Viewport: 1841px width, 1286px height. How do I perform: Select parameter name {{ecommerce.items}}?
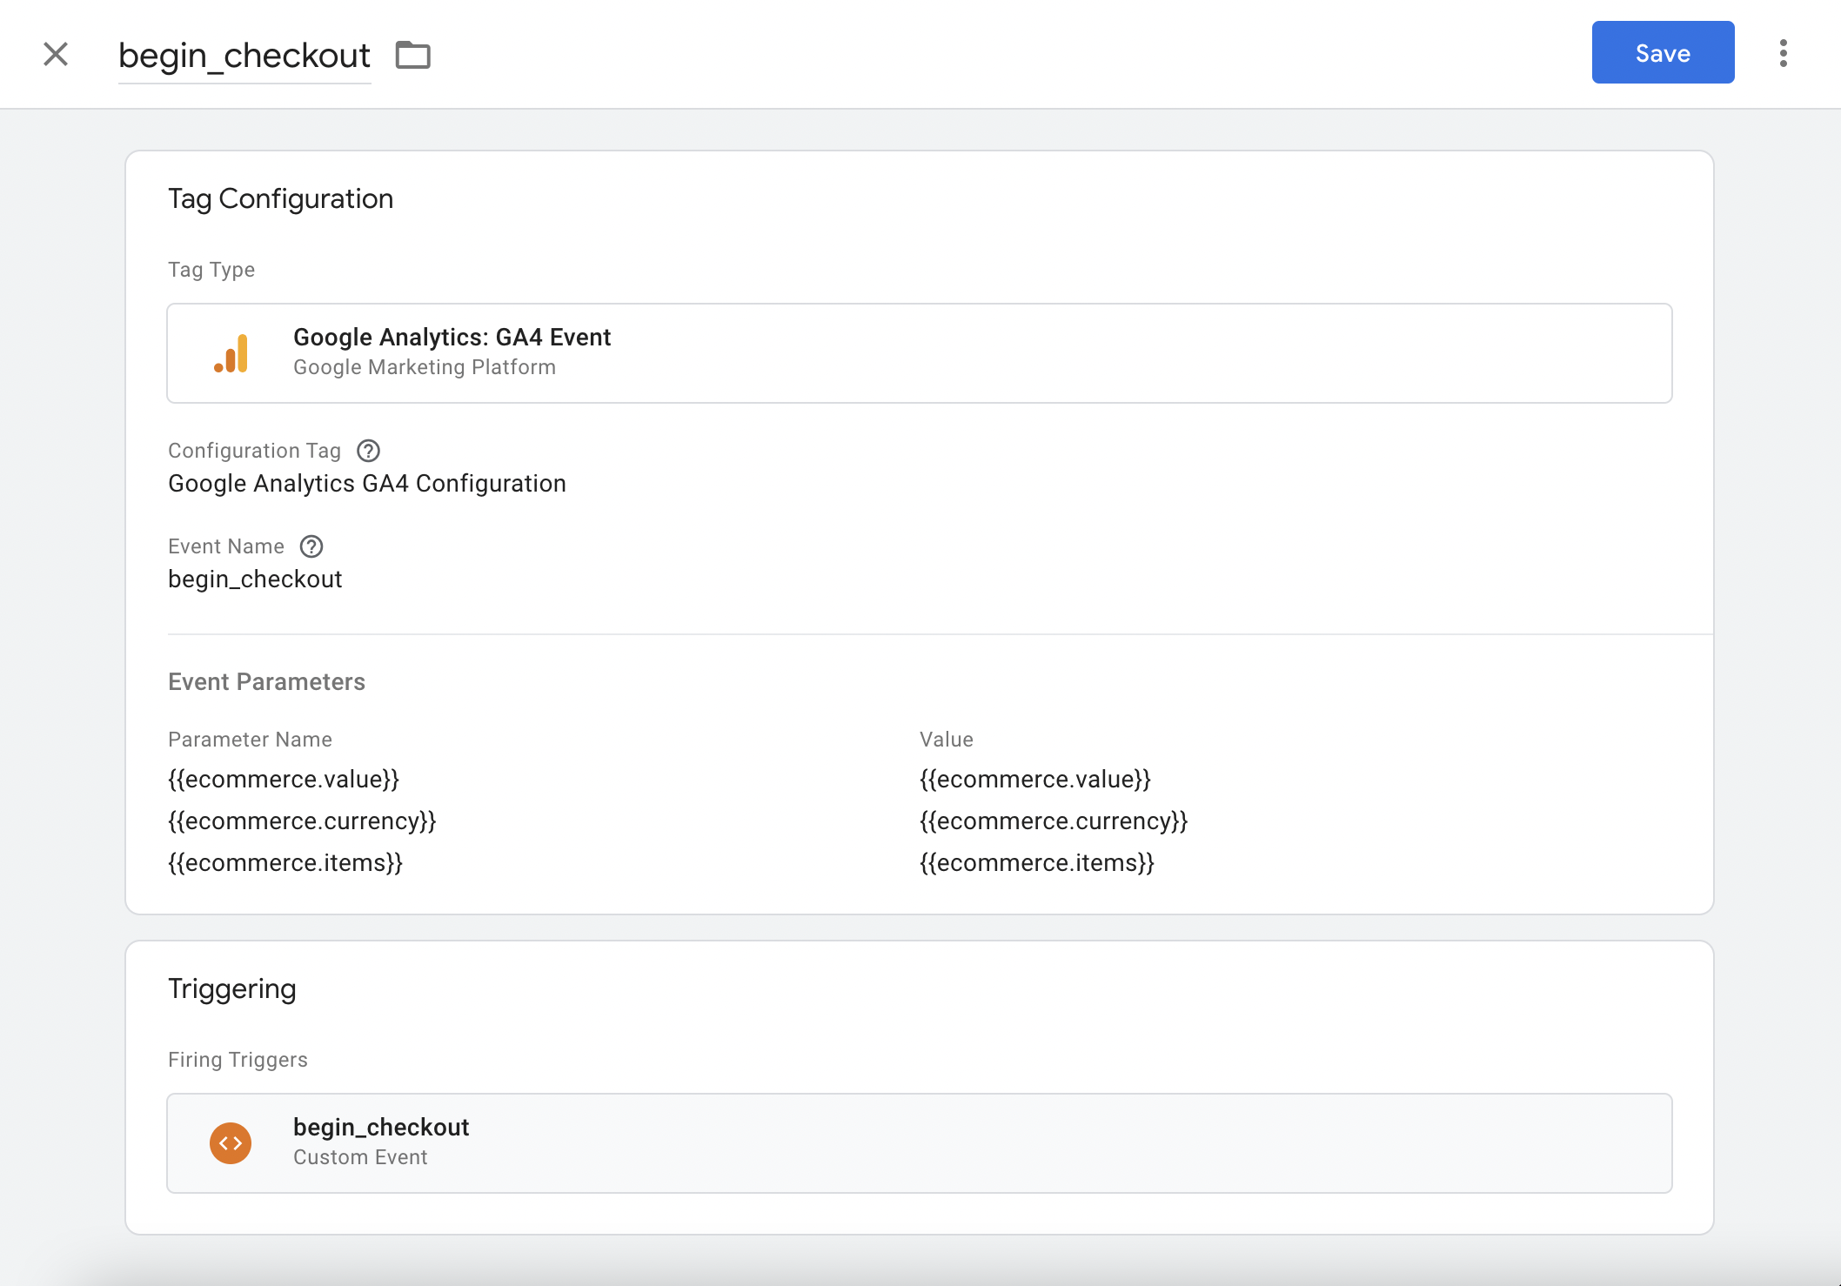pos(285,863)
